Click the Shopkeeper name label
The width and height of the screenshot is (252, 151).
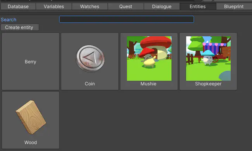(208, 84)
